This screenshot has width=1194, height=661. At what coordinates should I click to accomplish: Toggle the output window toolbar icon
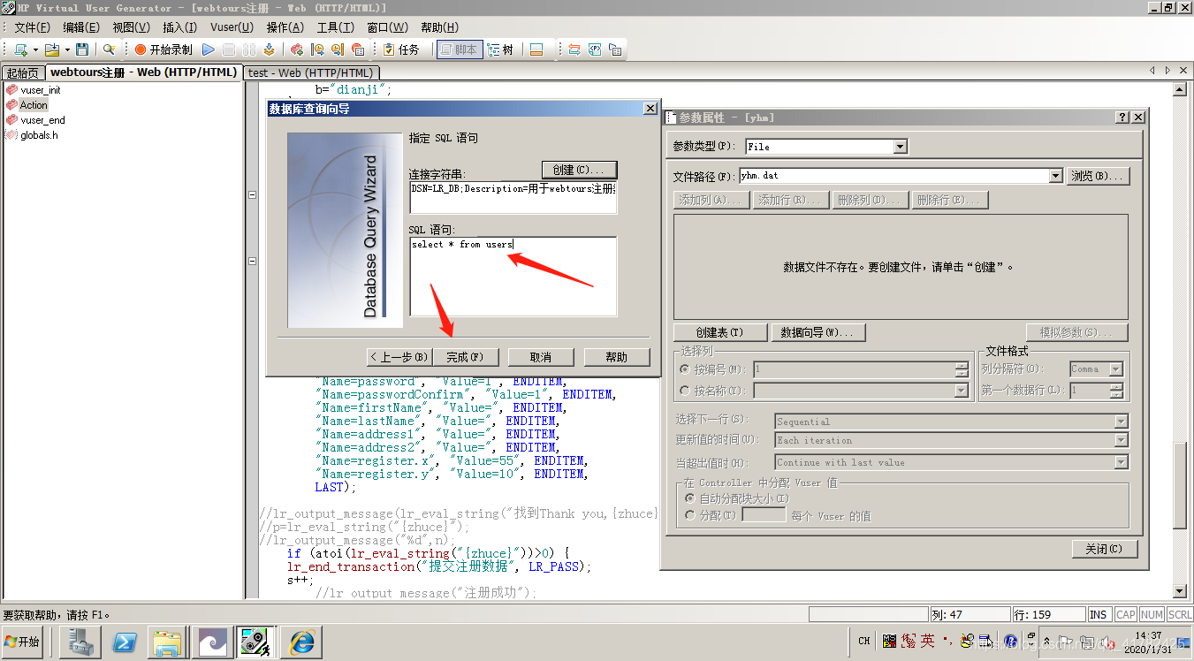(536, 49)
